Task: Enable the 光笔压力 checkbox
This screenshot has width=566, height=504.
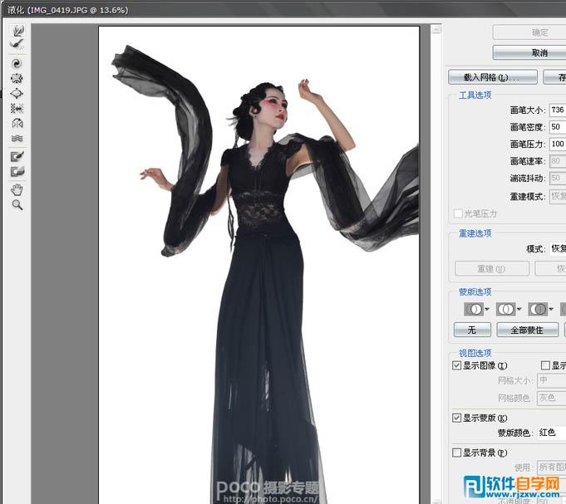Action: tap(458, 213)
